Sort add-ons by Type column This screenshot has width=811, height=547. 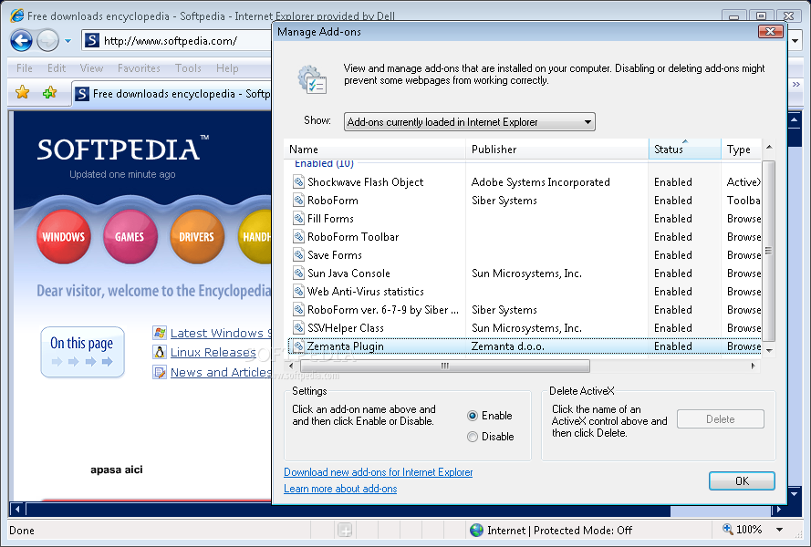tap(742, 150)
